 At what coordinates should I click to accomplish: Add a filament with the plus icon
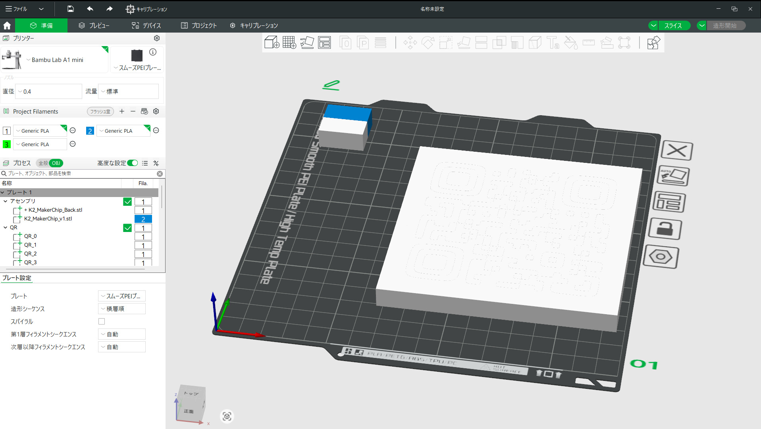(122, 111)
